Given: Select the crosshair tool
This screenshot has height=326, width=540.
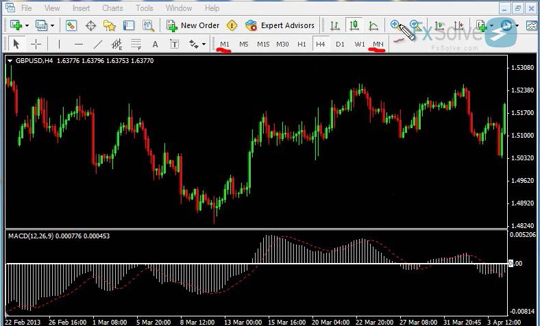Looking at the screenshot, I should tap(36, 44).
